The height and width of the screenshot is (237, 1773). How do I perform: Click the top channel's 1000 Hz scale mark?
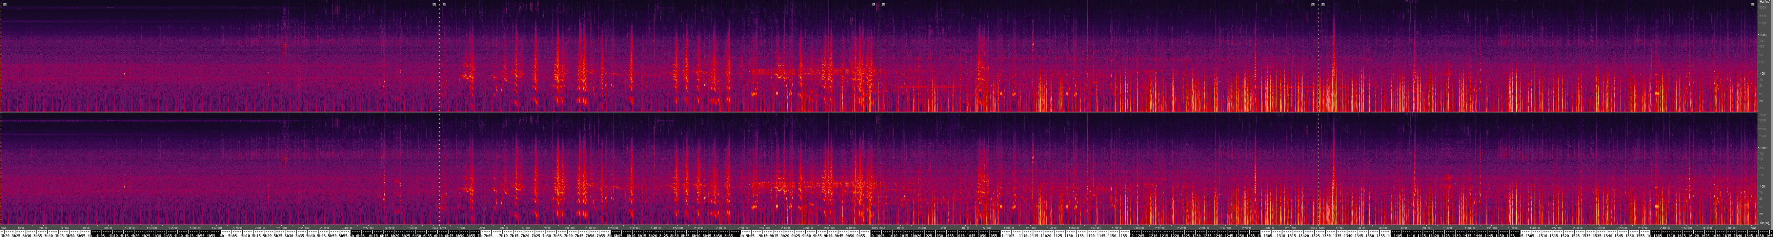pos(1763,34)
